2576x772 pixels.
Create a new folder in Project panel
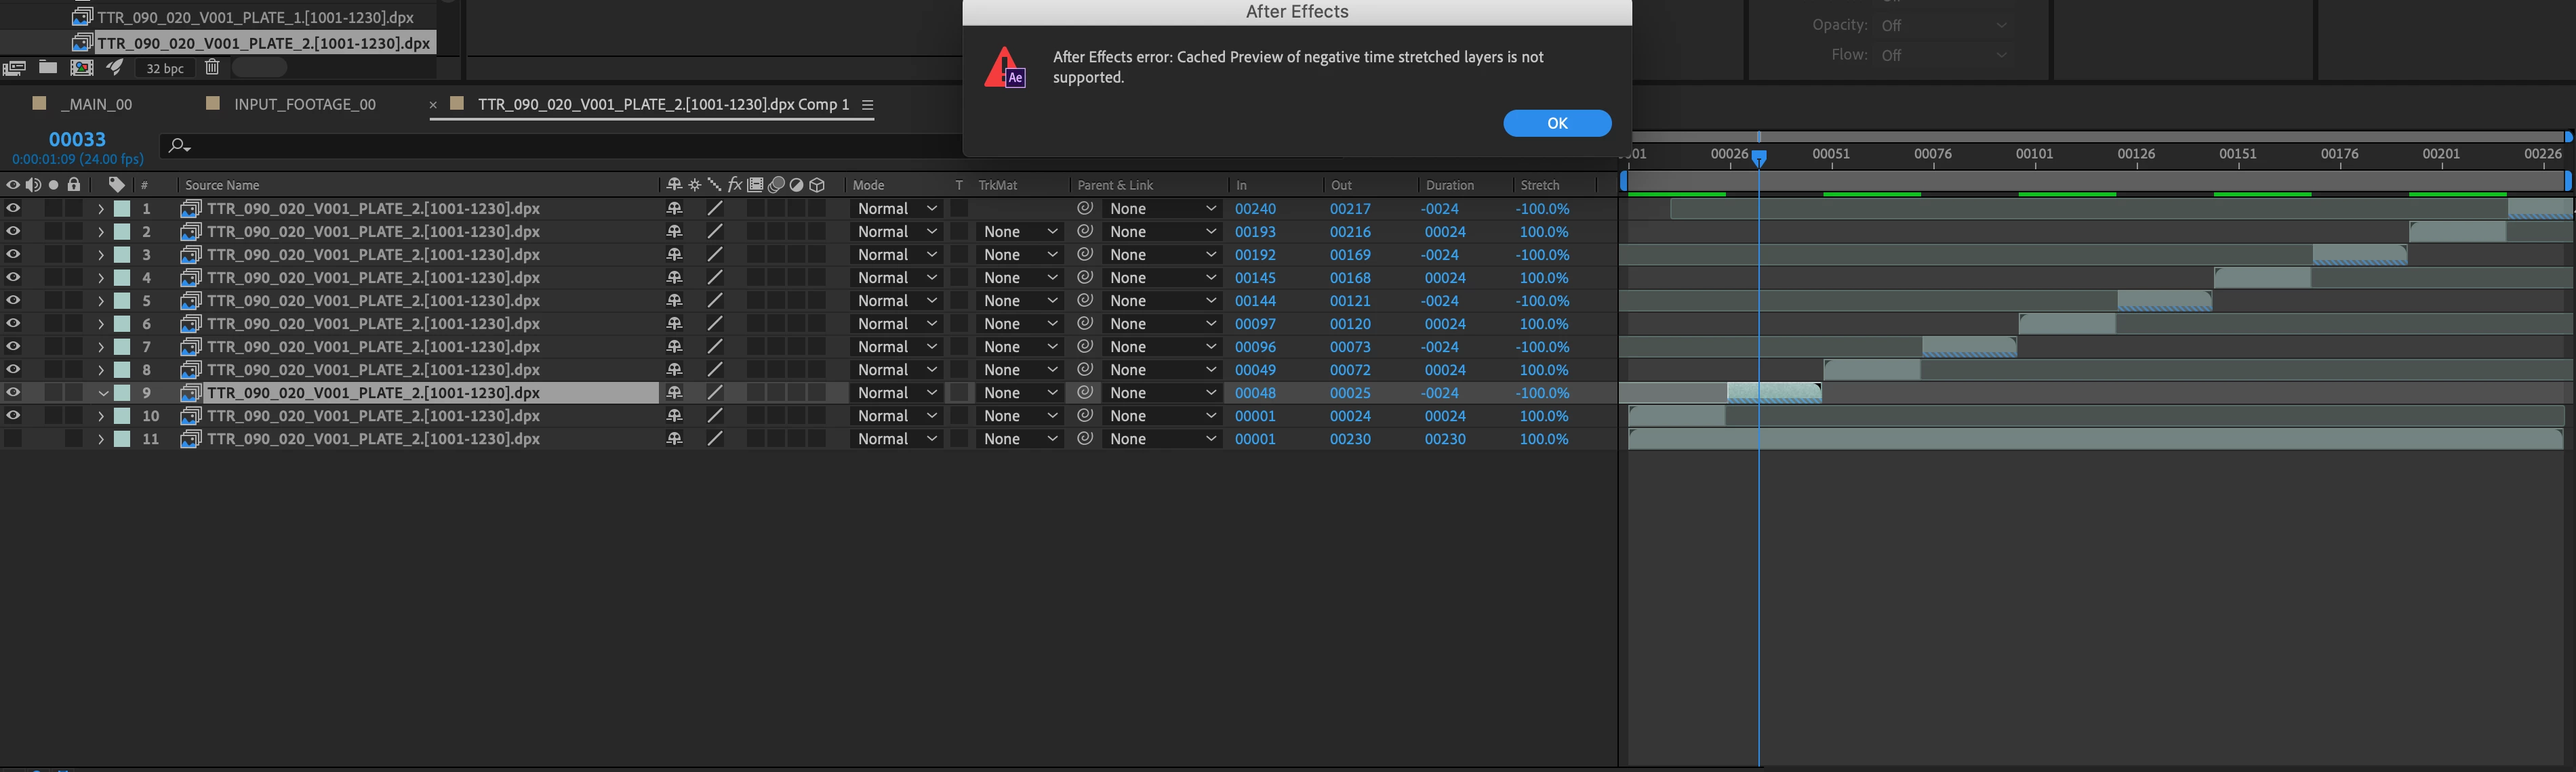[x=47, y=68]
